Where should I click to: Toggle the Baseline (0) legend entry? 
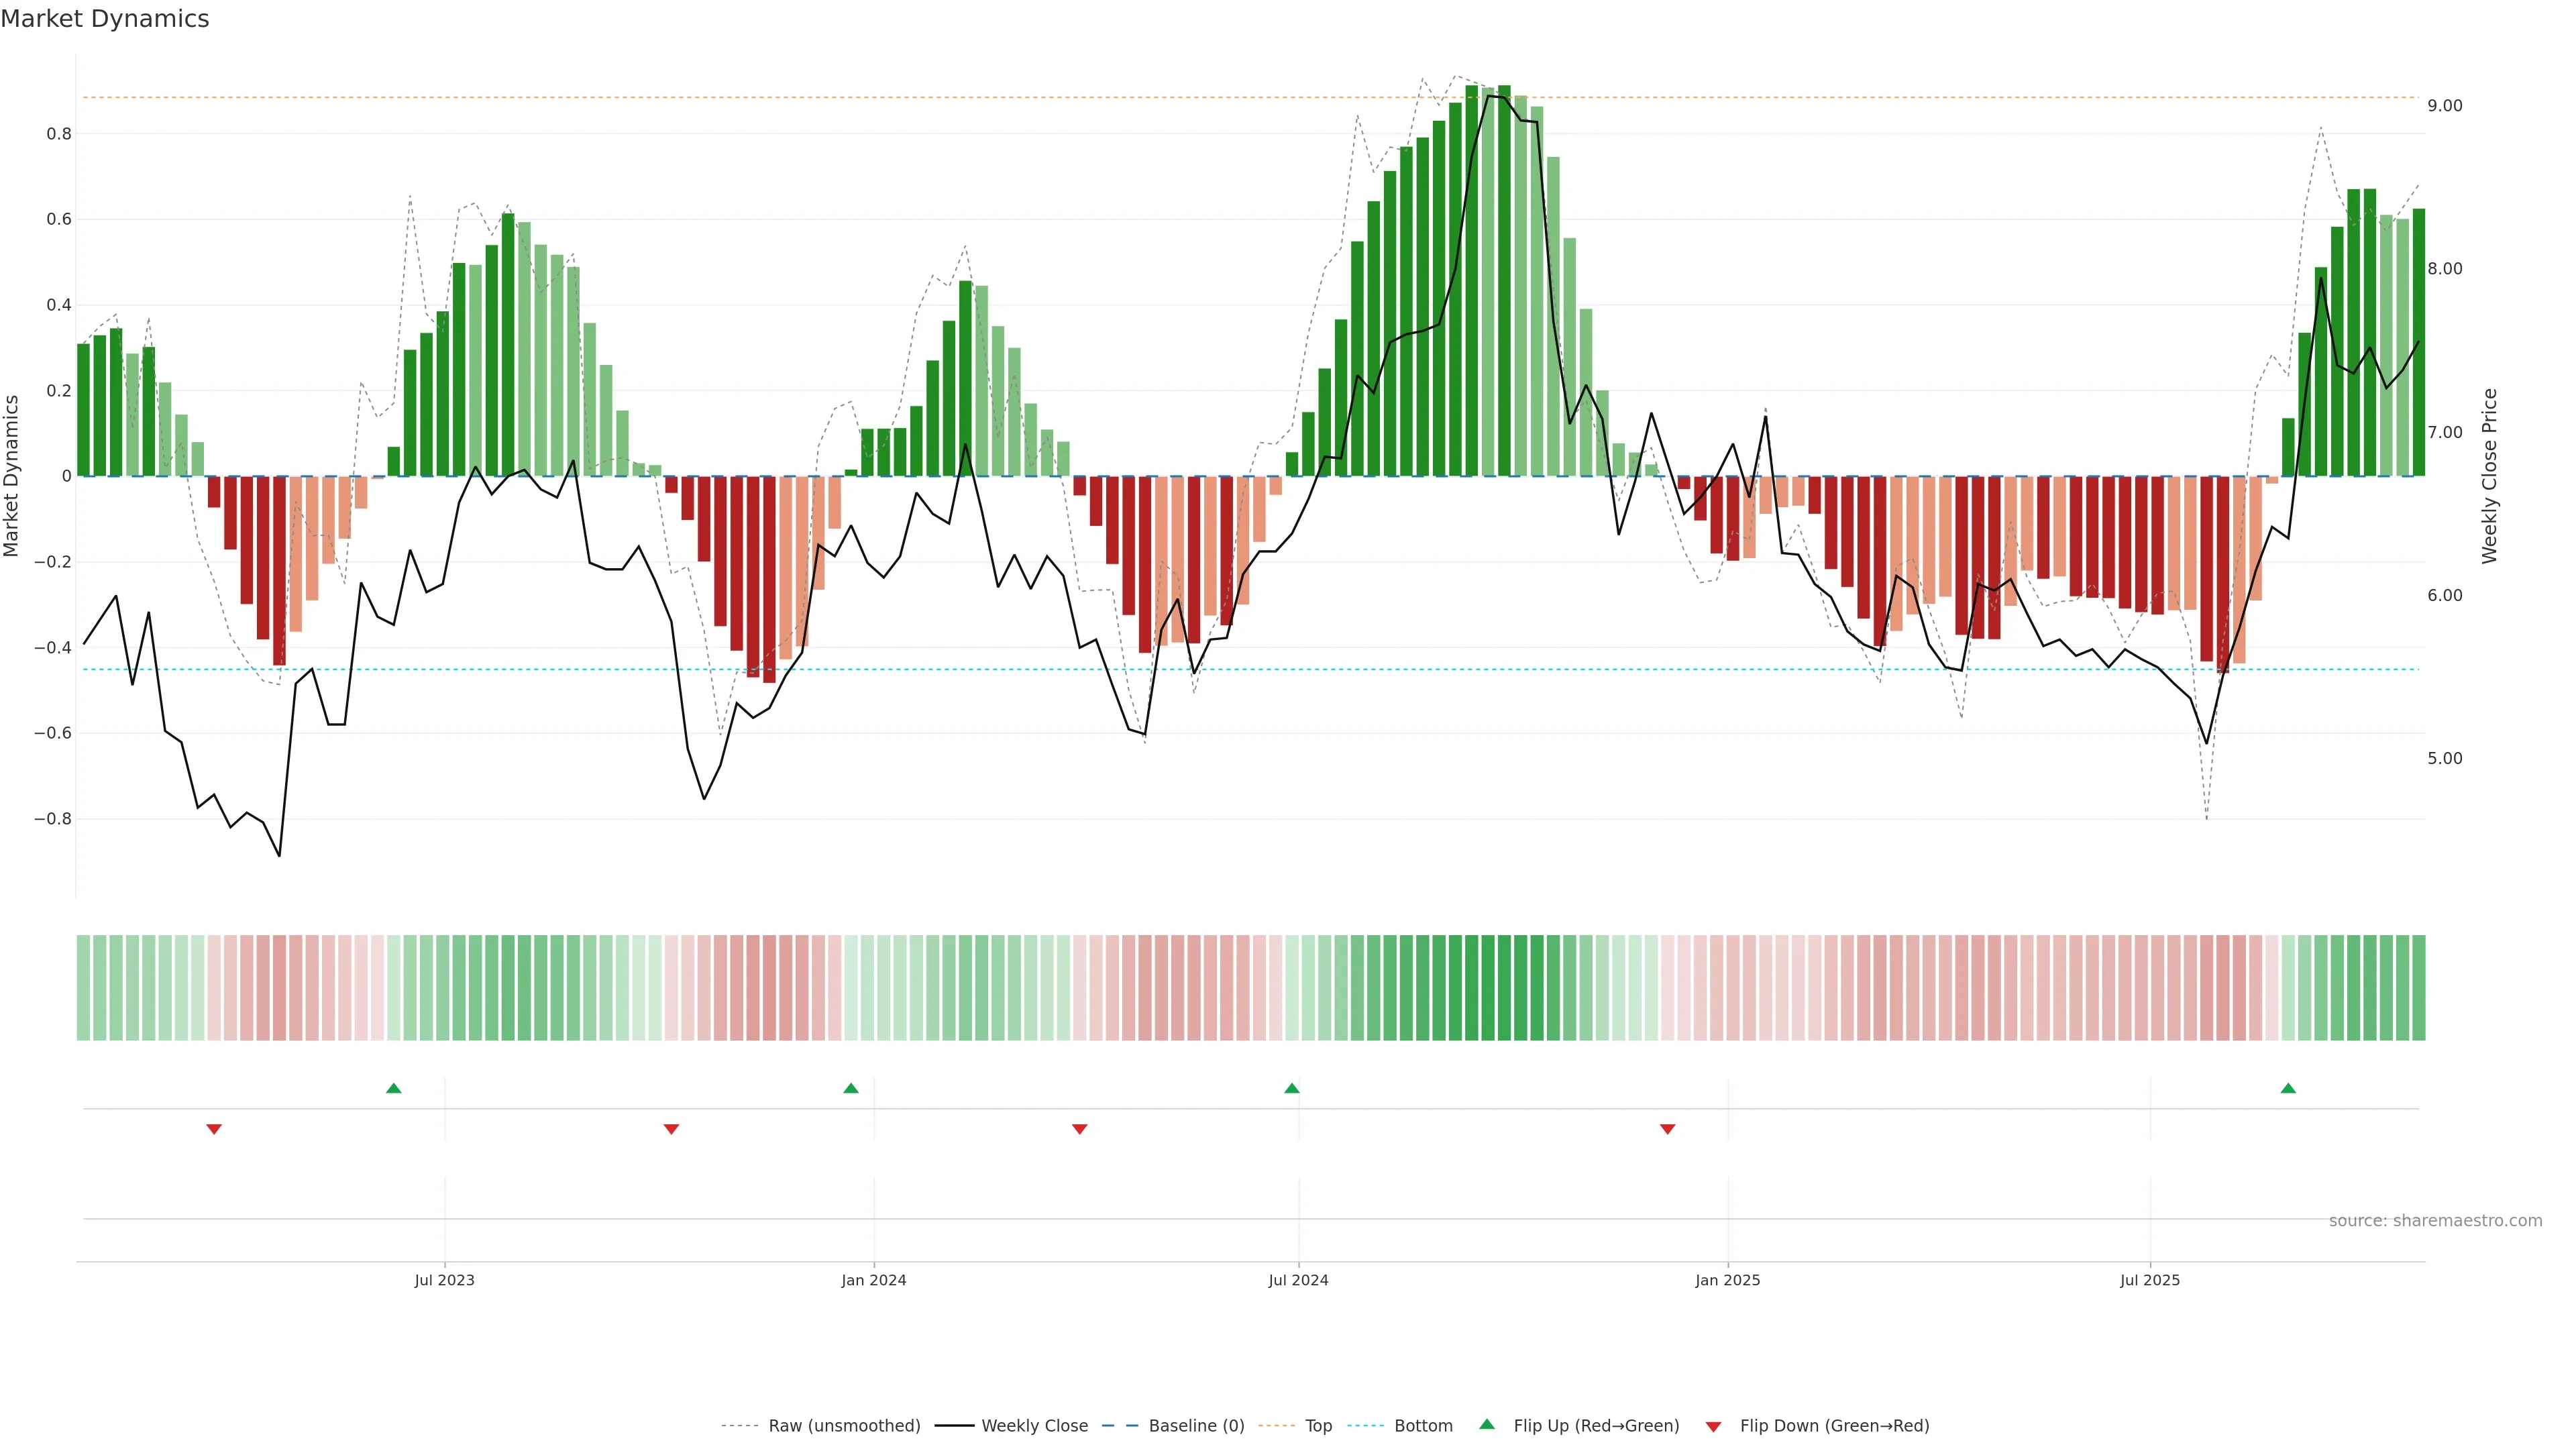tap(1196, 1426)
